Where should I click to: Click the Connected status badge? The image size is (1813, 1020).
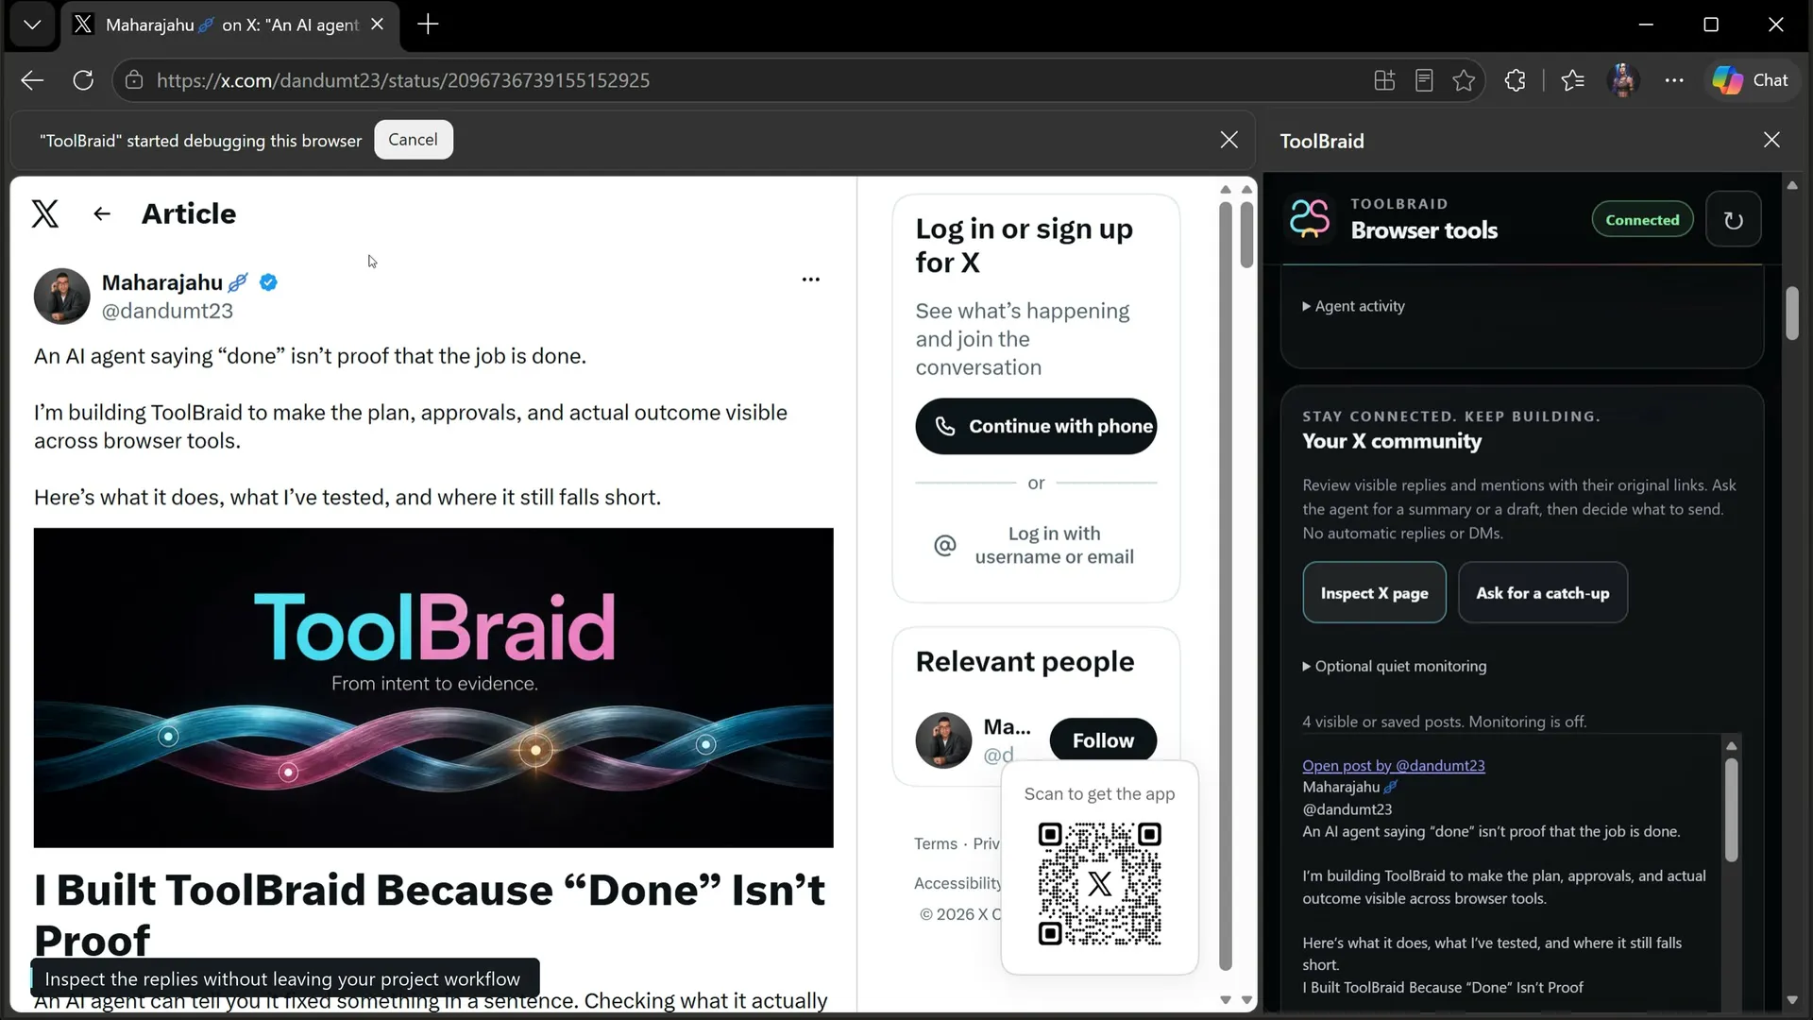tap(1642, 220)
